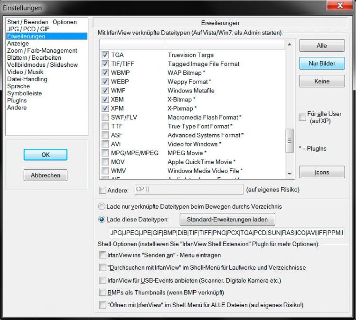Click Standard-Erweiterungen laden button
Image resolution: width=356 pixels, height=320 pixels.
click(x=227, y=219)
